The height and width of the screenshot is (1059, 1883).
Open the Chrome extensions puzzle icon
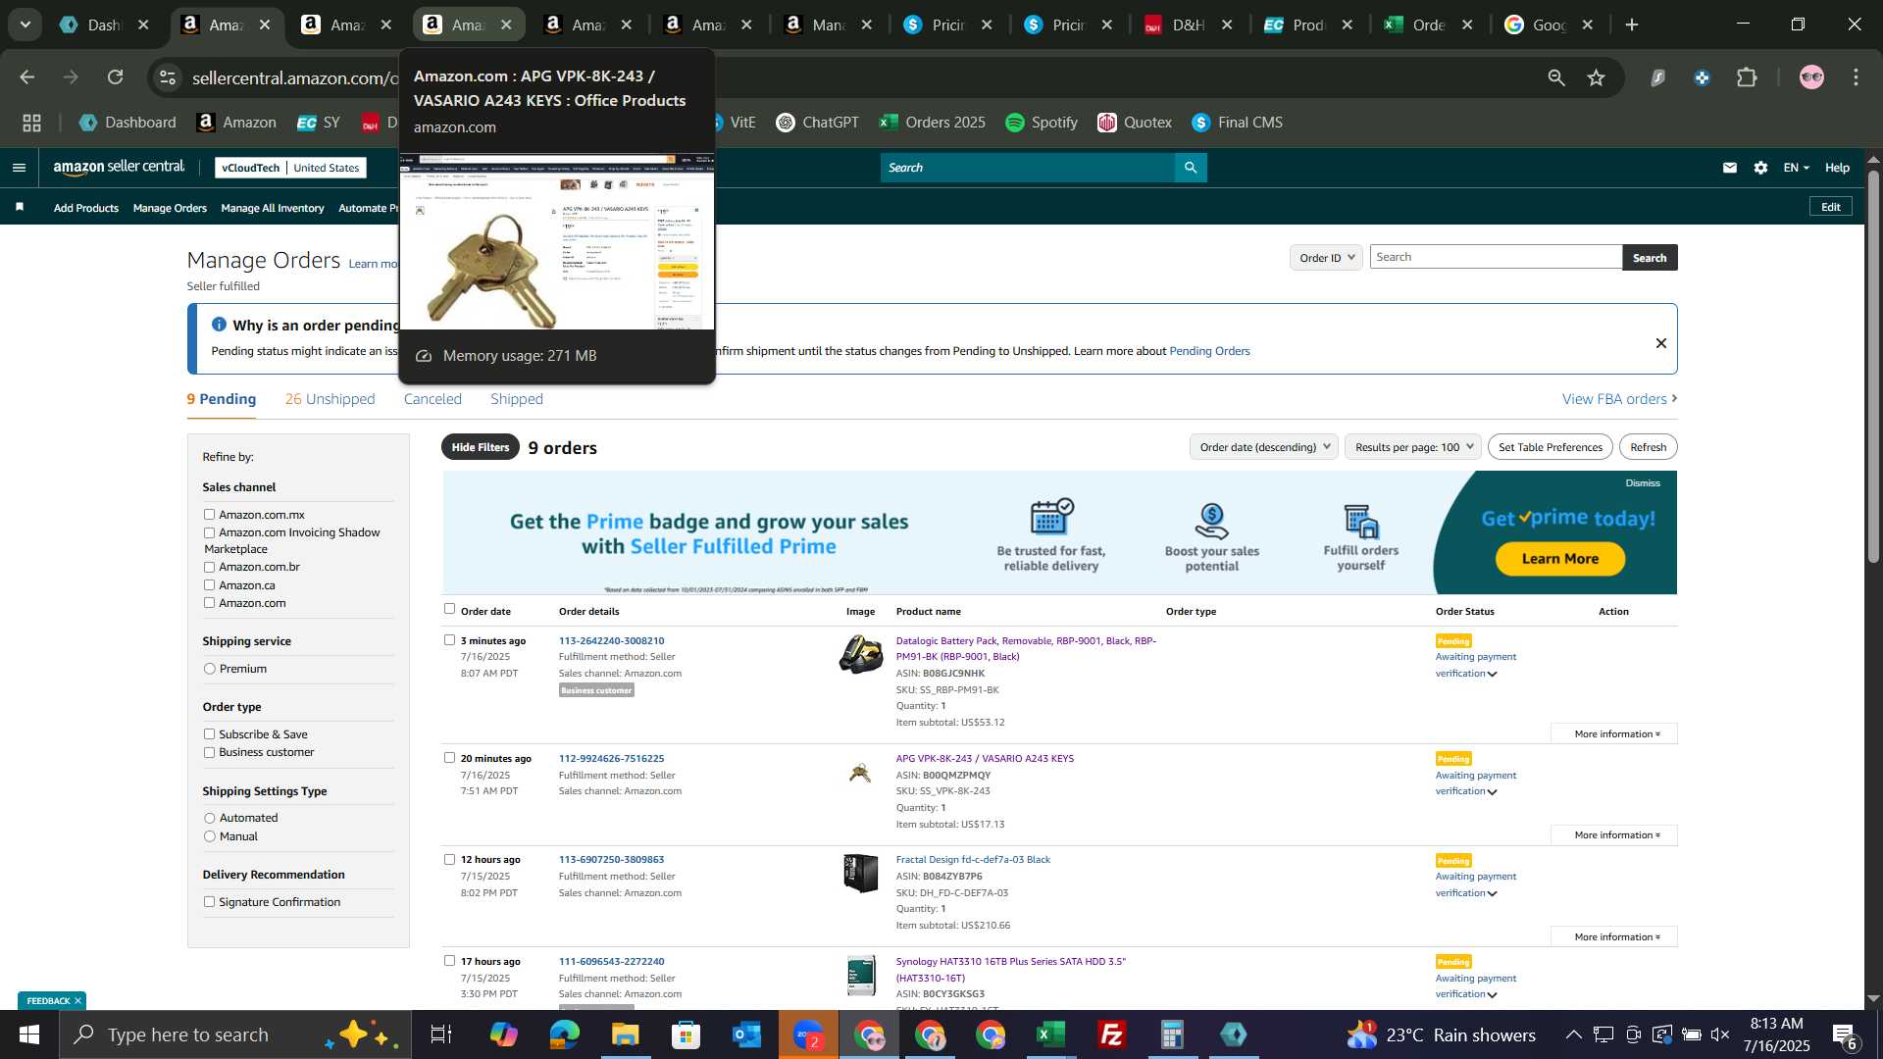point(1747,77)
